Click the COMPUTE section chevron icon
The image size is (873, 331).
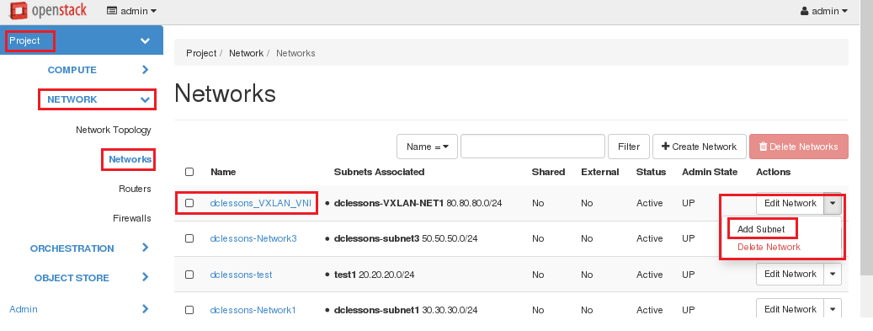coord(146,70)
